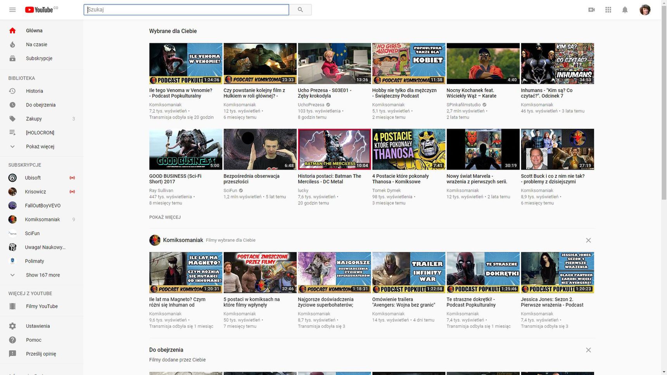
Task: Select Główna in the sidebar
Action: [41, 31]
